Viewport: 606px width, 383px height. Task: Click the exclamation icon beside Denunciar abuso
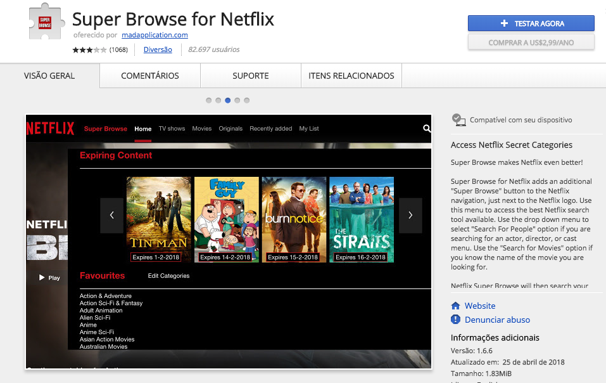pos(456,320)
